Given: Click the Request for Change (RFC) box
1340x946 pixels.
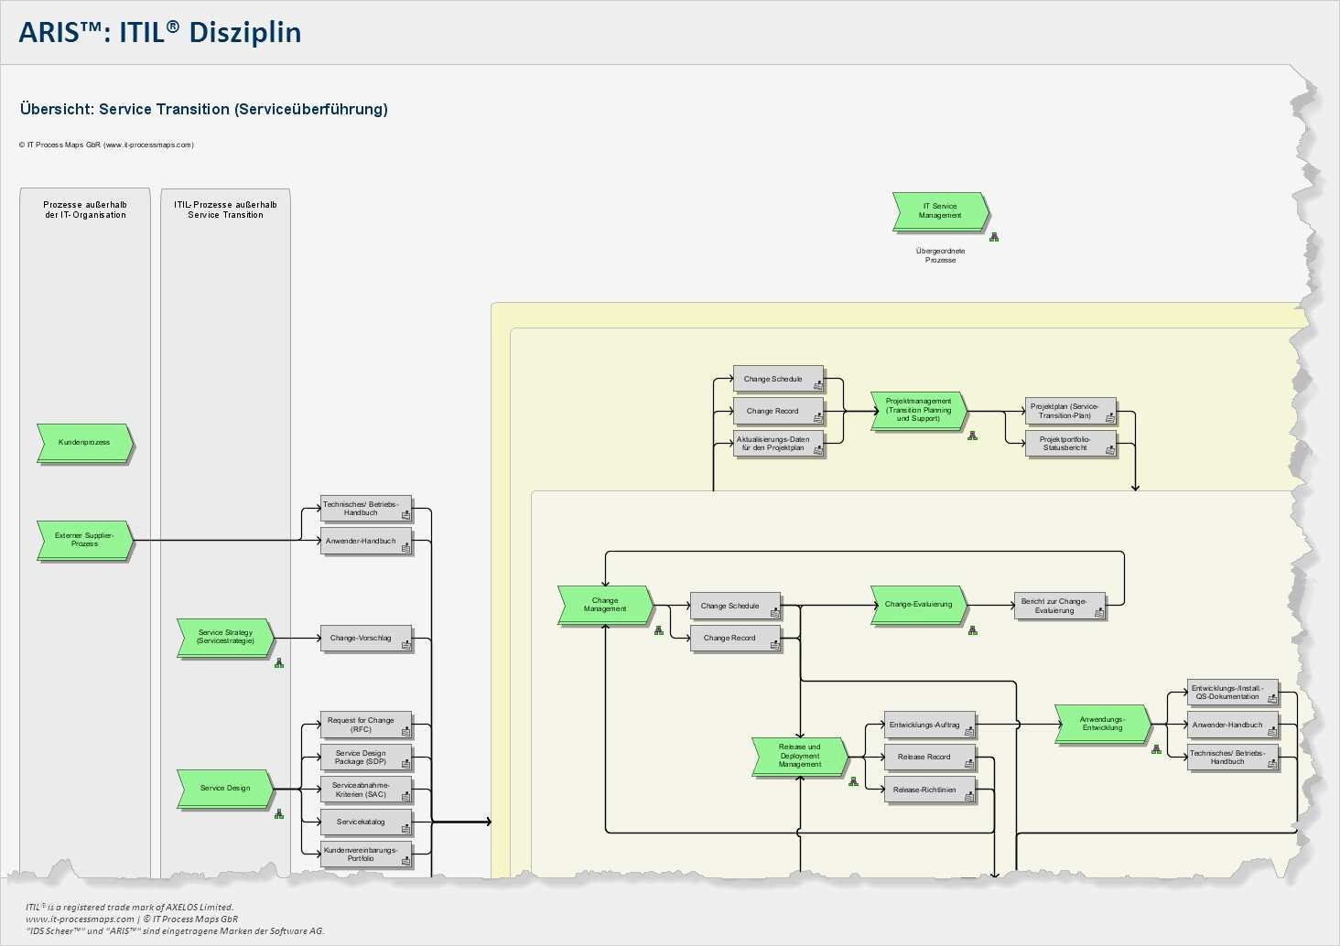Looking at the screenshot, I should pos(366,725).
